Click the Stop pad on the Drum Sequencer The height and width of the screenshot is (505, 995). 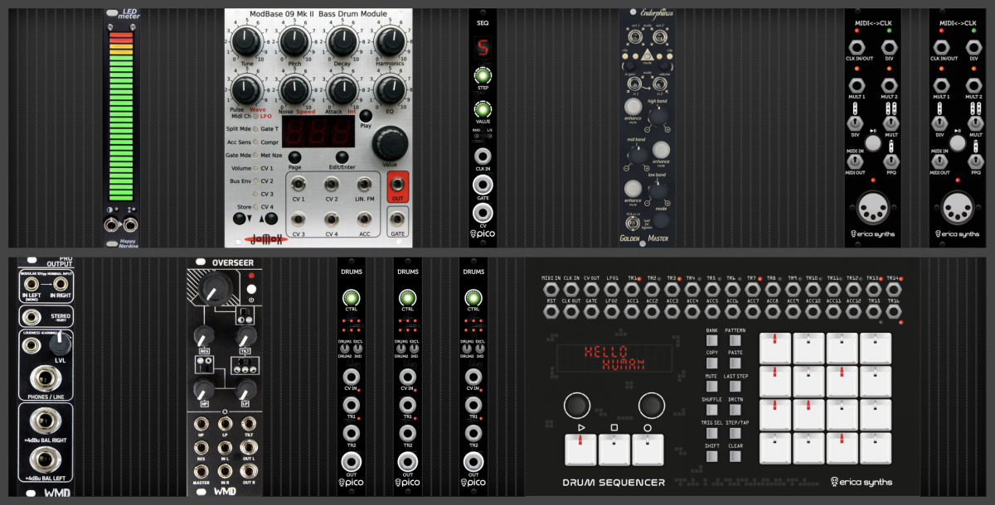pos(614,448)
